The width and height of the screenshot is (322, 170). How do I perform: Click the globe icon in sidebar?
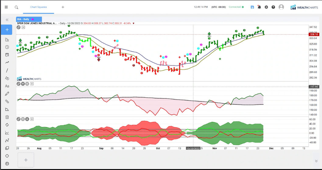[7, 164]
